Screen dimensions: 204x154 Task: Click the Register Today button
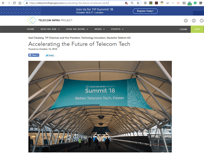pyautogui.click(x=145, y=11)
